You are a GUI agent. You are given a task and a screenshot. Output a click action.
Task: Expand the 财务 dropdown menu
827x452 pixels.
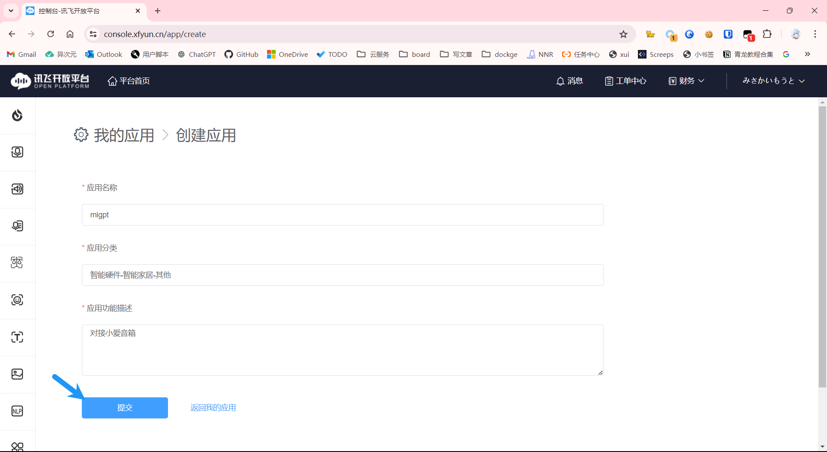[686, 81]
